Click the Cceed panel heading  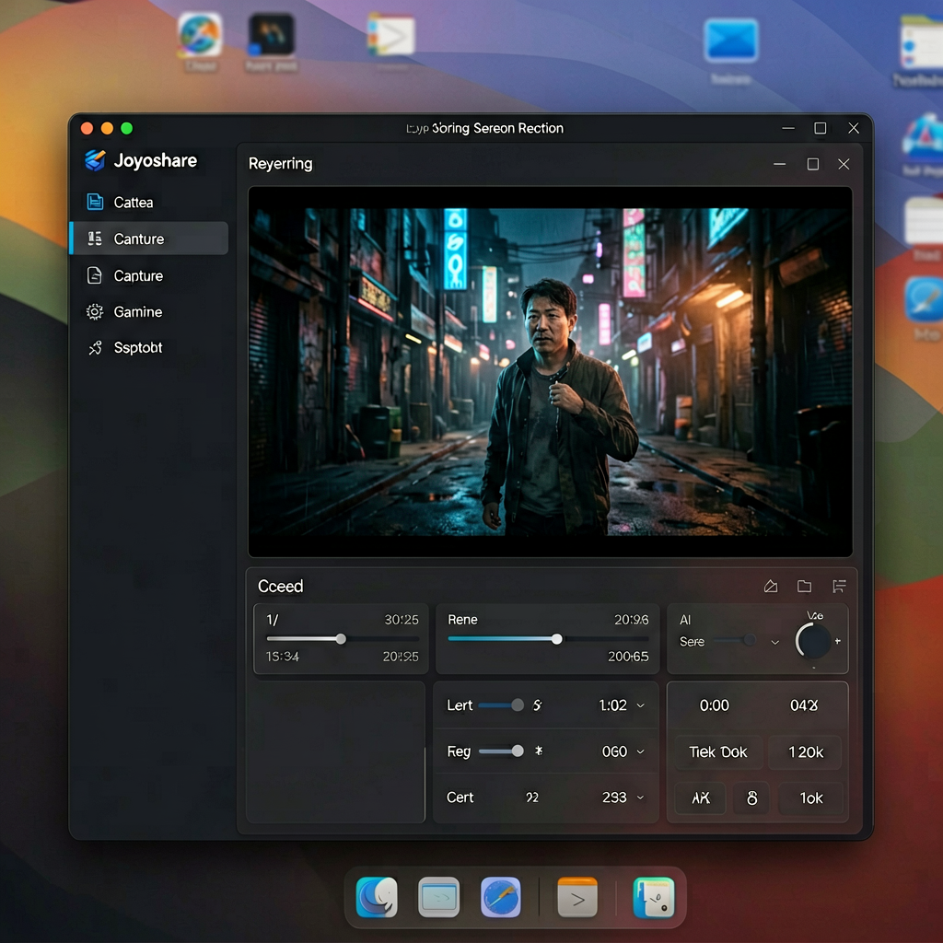click(x=280, y=587)
